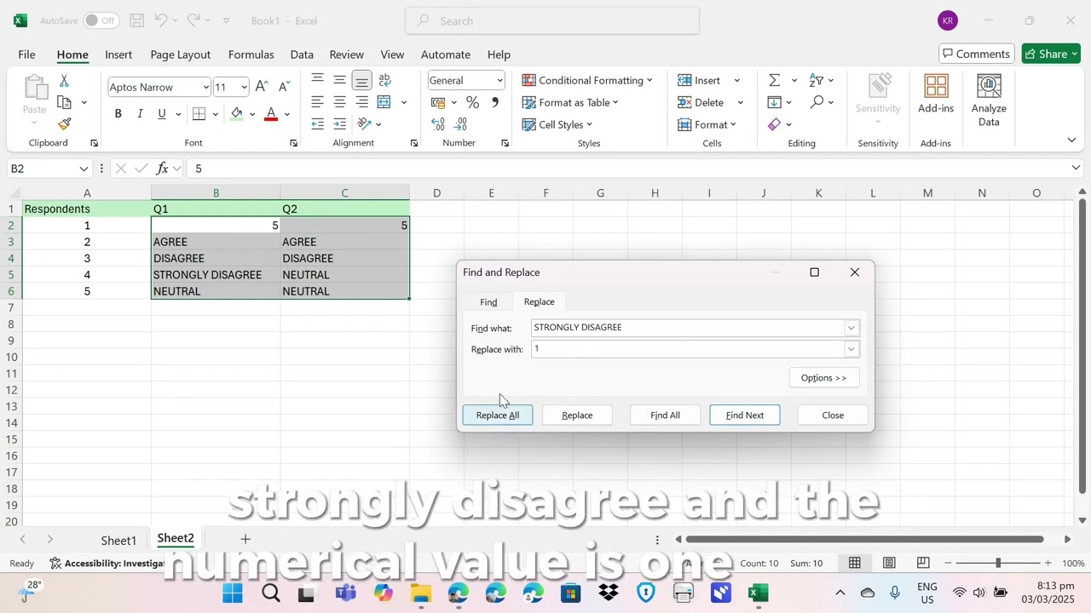
Task: Apply Center horizontal alignment
Action: [x=339, y=102]
